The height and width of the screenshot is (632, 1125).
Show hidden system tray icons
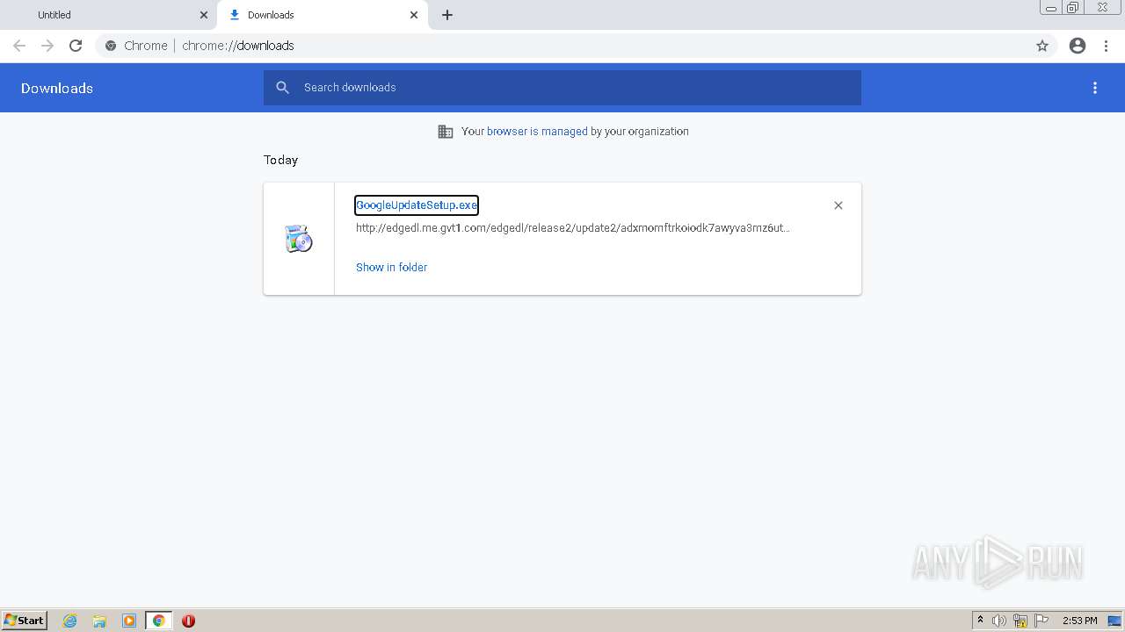pyautogui.click(x=980, y=621)
